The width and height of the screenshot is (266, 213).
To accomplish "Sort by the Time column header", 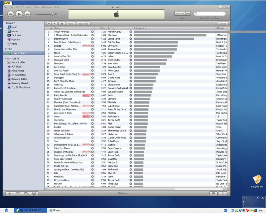I will (101, 28).
